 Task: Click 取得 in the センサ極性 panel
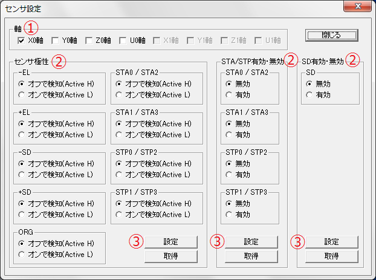(x=171, y=256)
